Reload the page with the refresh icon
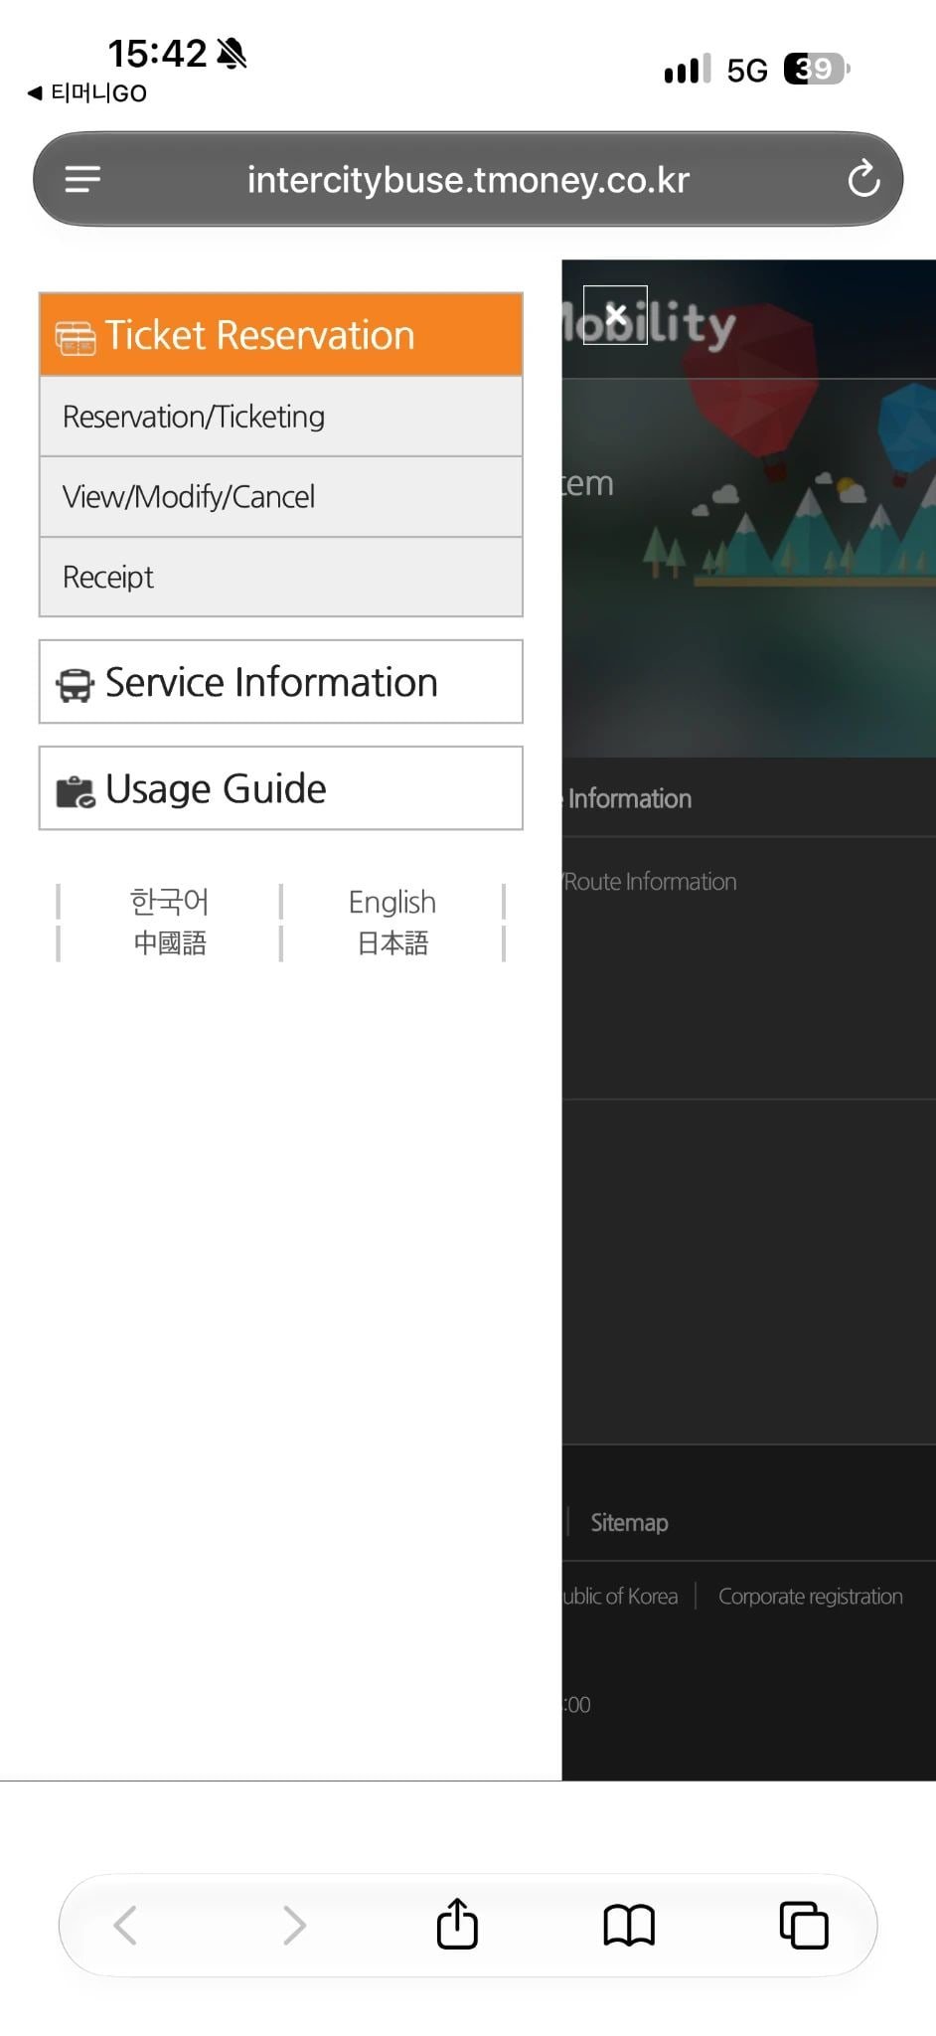This screenshot has width=936, height=2036. pyautogui.click(x=863, y=179)
